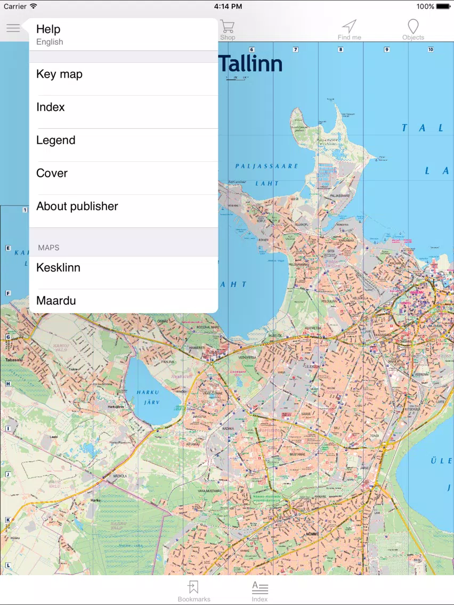
Task: Tap Wi-Fi icon in status bar
Action: pyautogui.click(x=34, y=6)
